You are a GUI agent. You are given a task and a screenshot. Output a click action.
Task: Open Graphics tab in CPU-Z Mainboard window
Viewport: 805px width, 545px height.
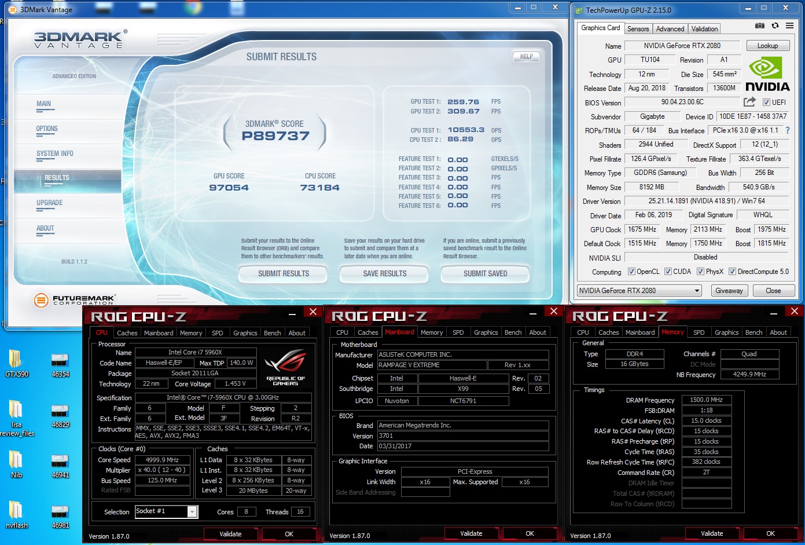[x=486, y=332]
